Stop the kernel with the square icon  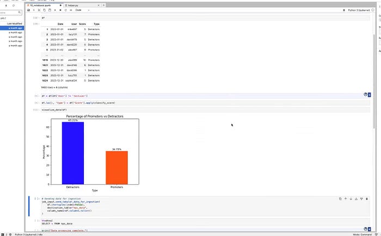(60, 10)
